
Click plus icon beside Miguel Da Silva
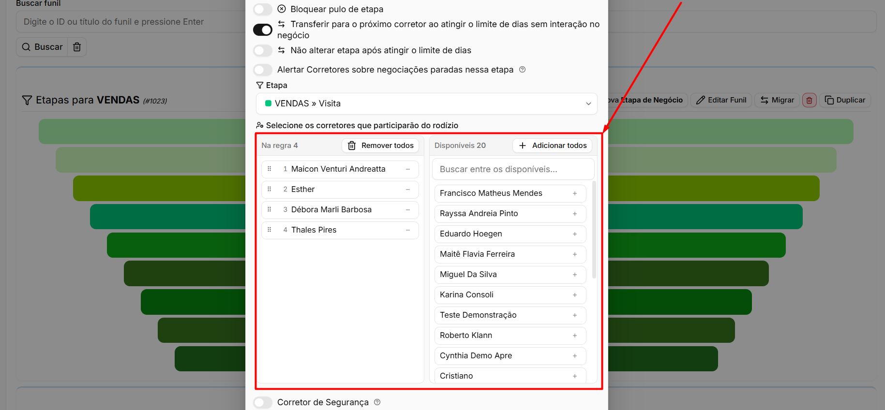coord(575,275)
